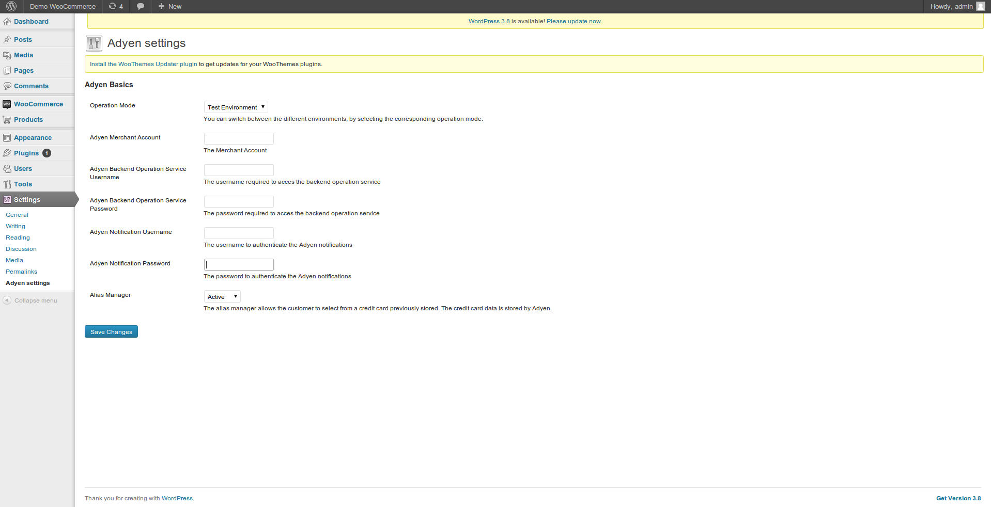Click the Collapse menu arrow icon
The image size is (991, 507).
[x=7, y=300]
